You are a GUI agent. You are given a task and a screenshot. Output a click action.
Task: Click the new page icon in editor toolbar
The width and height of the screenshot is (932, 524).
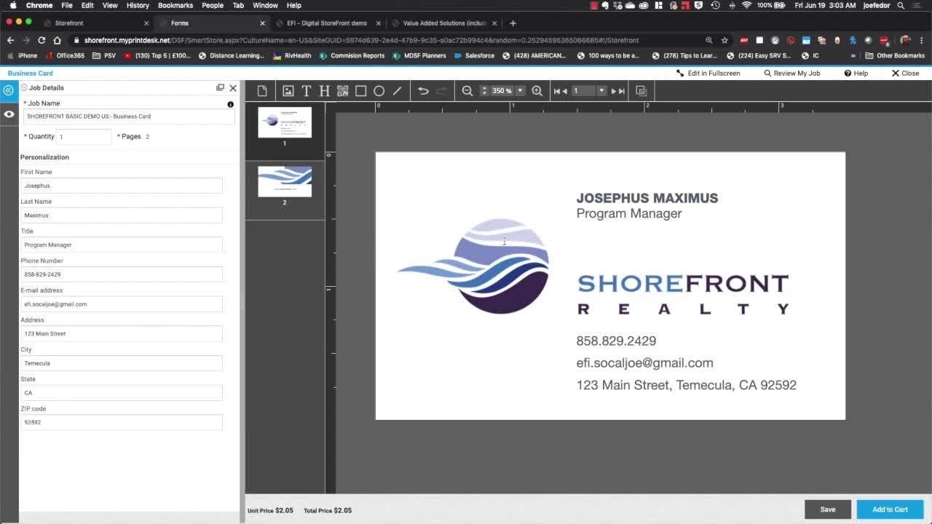(x=262, y=91)
